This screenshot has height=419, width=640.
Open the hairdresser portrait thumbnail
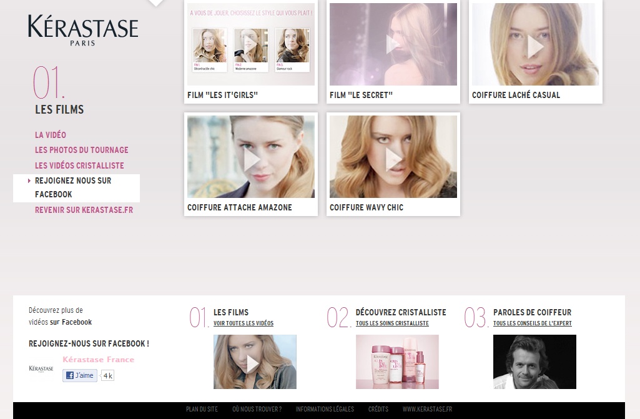pos(534,362)
